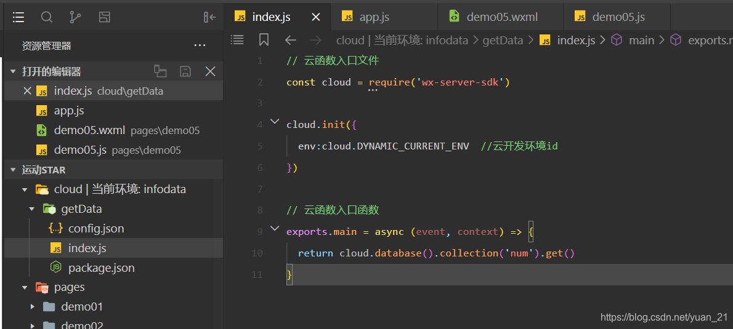Screen dimensions: 733x329
Task: Switch to the app.js tab
Action: (x=384, y=17)
